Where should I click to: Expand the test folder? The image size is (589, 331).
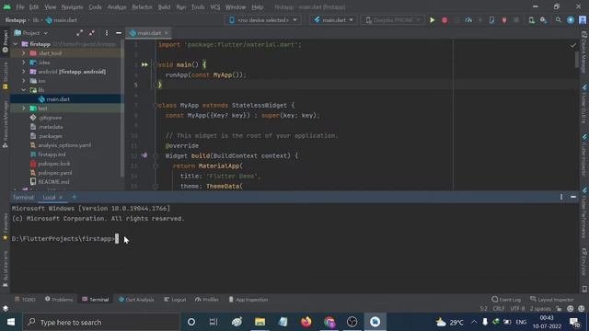click(24, 108)
